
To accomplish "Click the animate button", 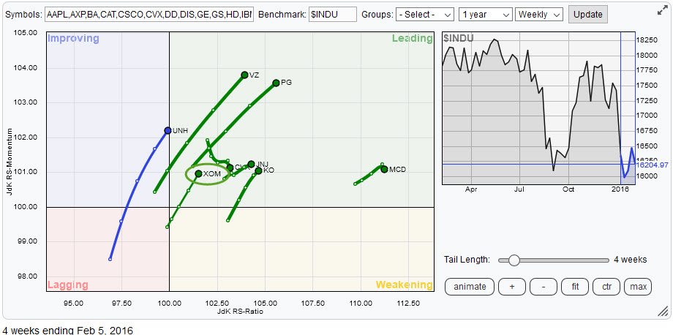I will pyautogui.click(x=470, y=287).
